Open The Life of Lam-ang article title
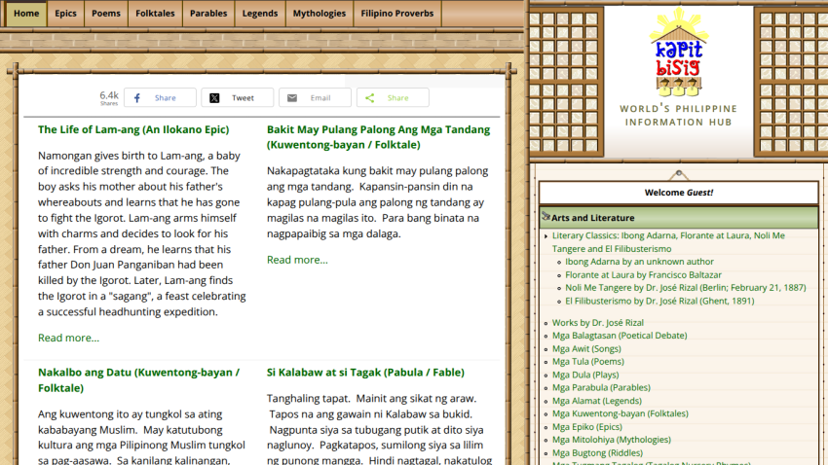The height and width of the screenshot is (465, 828). 133,129
